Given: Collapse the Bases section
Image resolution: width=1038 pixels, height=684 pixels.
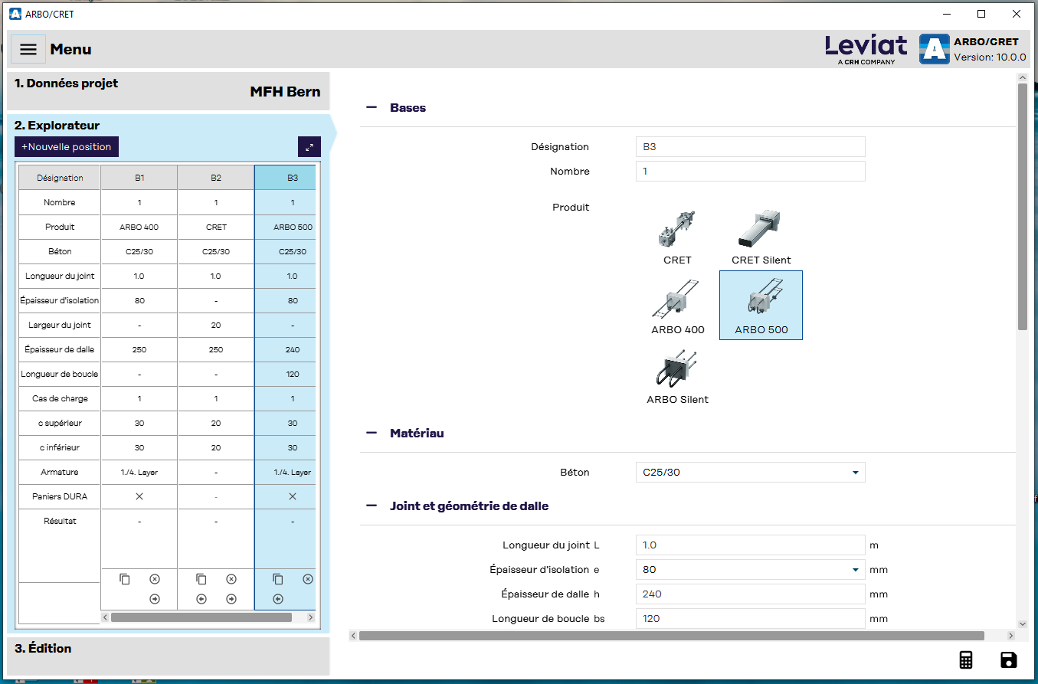Looking at the screenshot, I should click(x=372, y=108).
